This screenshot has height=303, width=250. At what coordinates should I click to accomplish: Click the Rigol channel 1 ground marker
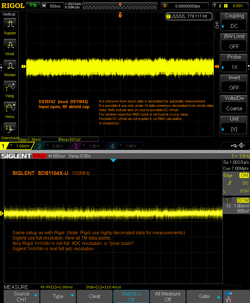[x=23, y=67]
